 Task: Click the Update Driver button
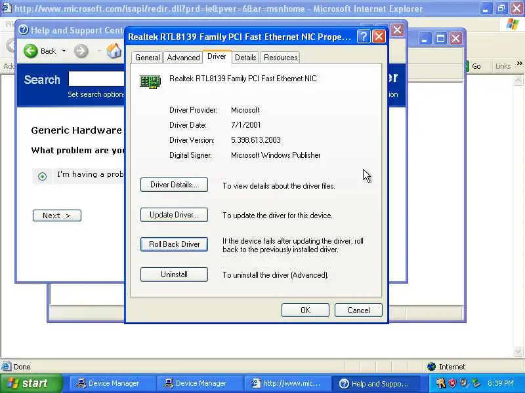(x=174, y=215)
